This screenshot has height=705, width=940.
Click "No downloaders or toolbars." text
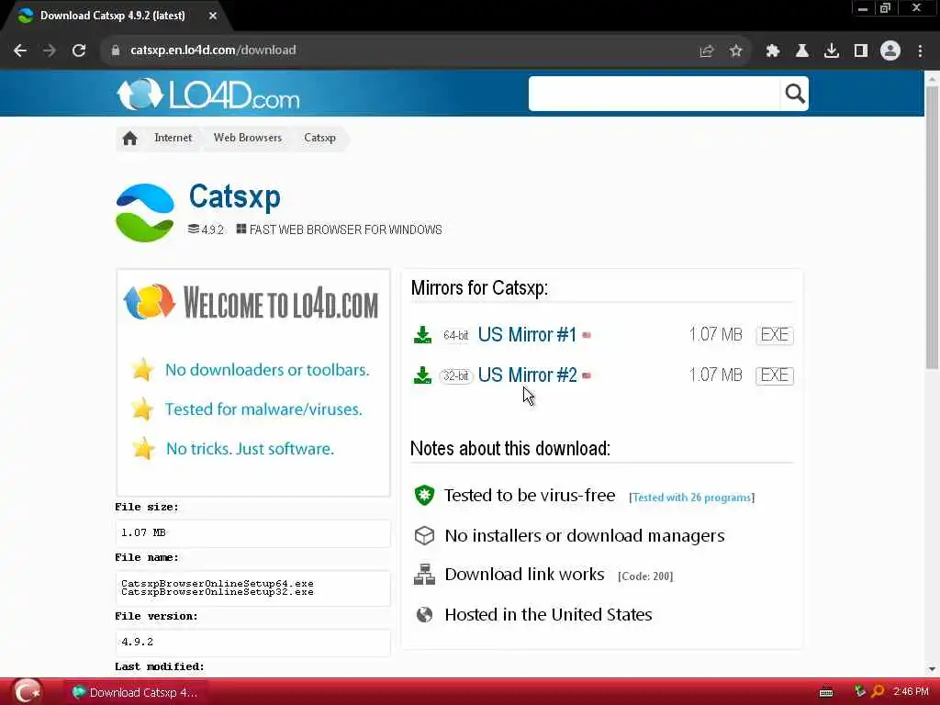[267, 370]
